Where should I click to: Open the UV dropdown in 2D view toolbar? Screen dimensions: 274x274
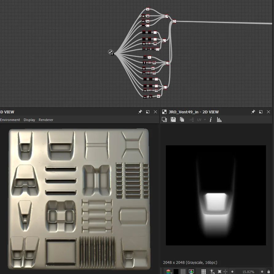click(201, 120)
